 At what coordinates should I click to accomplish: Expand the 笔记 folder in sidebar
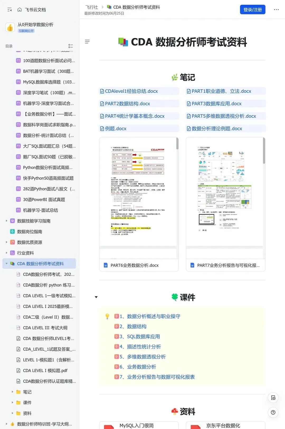pos(12,392)
